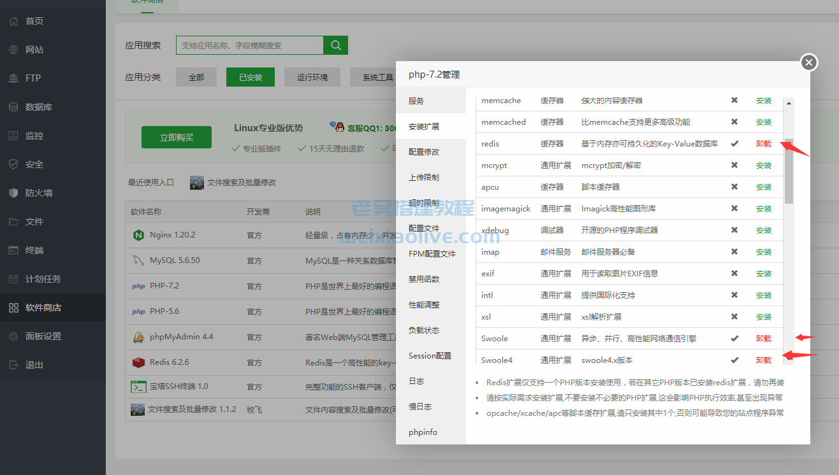Screen dimensions: 839x475
Task: Click the 网站 globe icon in sidebar
Action: click(x=13, y=50)
